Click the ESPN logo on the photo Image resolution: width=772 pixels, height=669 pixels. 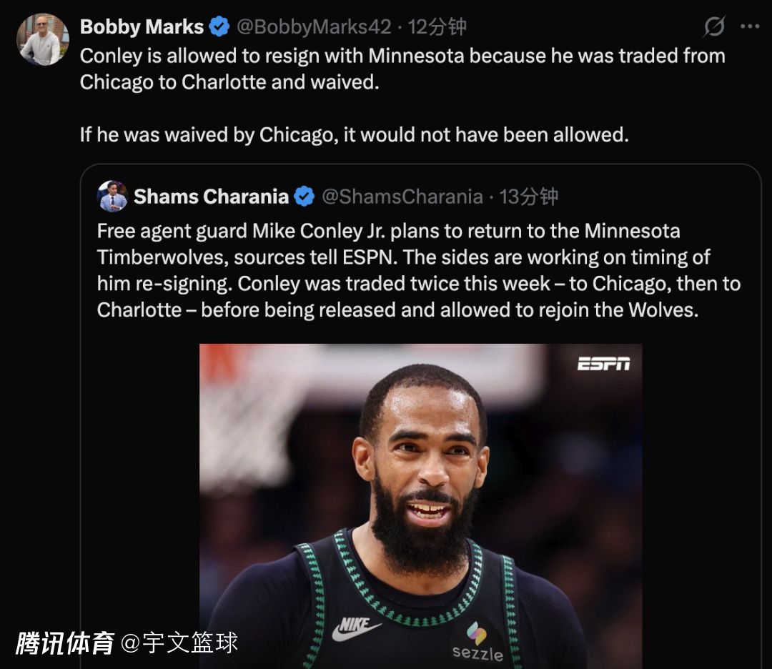tap(603, 364)
